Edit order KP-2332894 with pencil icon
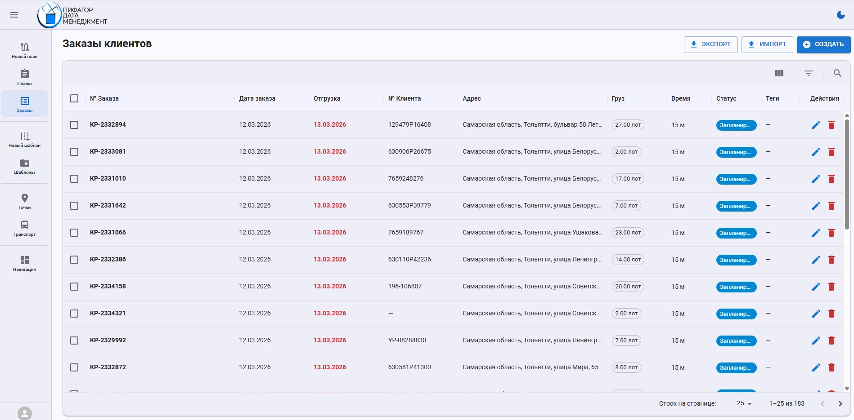The height and width of the screenshot is (420, 854). (x=816, y=125)
